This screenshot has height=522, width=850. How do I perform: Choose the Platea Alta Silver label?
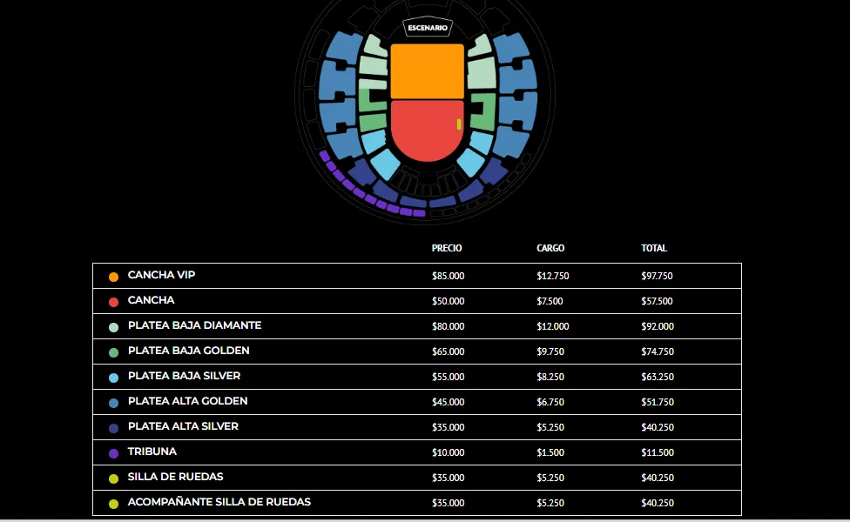tap(182, 426)
